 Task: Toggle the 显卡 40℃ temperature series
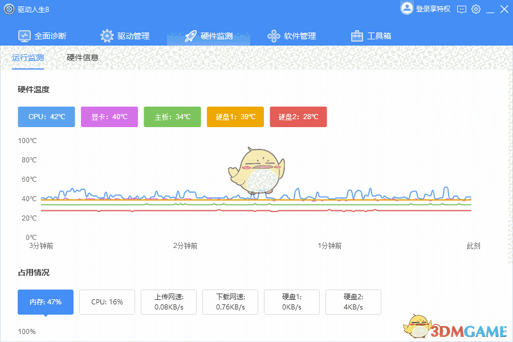click(109, 117)
